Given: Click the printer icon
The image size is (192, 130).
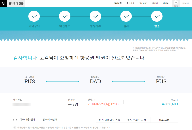Looking at the screenshot, I should (x=15, y=120).
